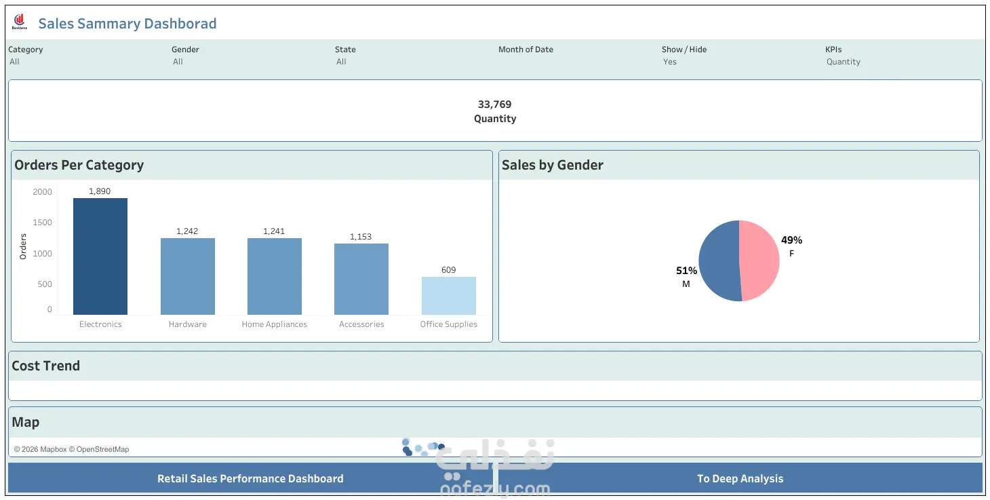Click the vertical Orders axis title
The height and width of the screenshot is (500, 990).
(23, 246)
